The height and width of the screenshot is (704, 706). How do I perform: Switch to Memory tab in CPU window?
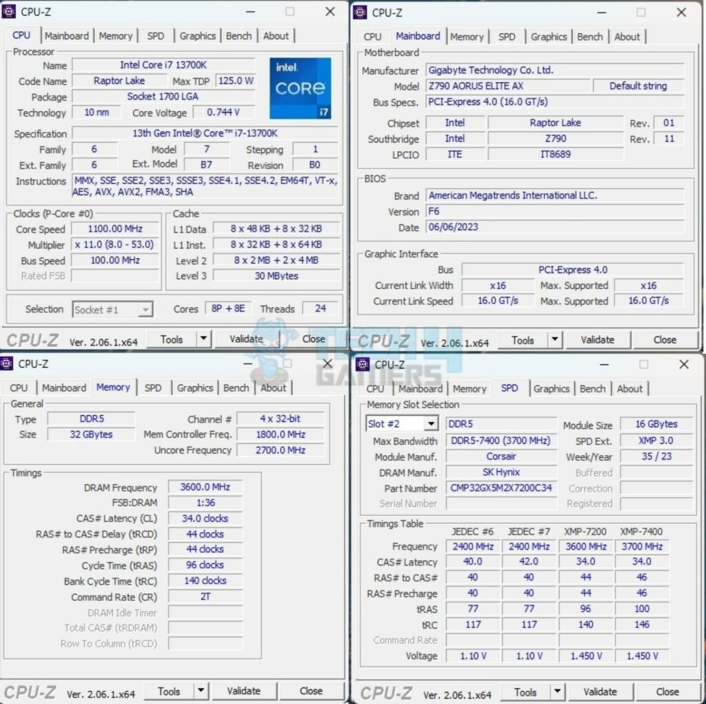click(x=116, y=36)
